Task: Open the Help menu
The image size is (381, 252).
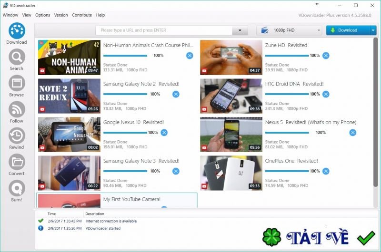Action: coord(100,15)
